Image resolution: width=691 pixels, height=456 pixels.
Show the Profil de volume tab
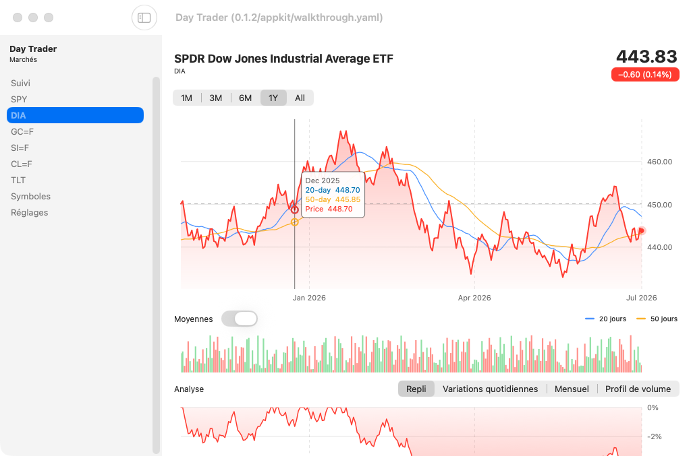pyautogui.click(x=638, y=389)
